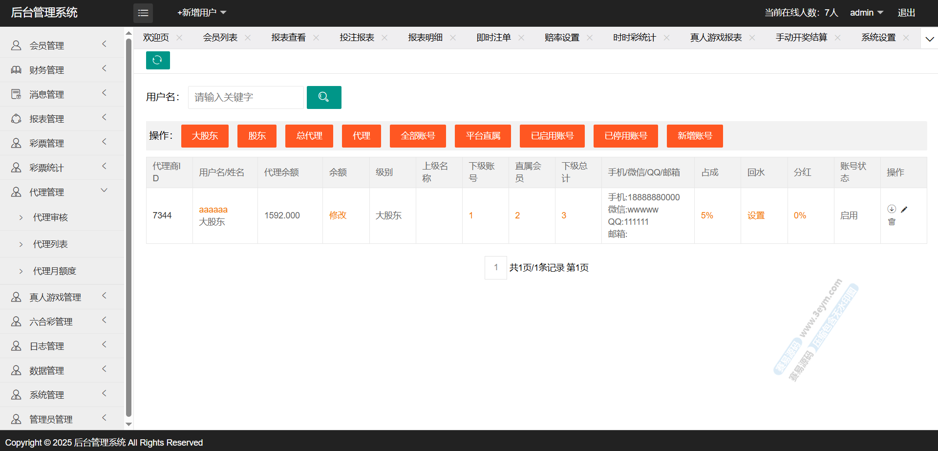Open the +新增用户 dropdown menu
This screenshot has height=451, width=938.
point(201,13)
